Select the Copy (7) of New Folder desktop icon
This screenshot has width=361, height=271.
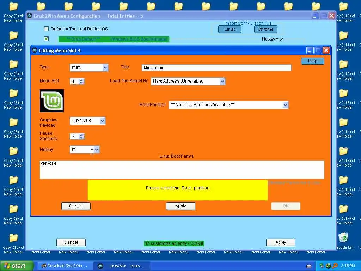pos(13,157)
